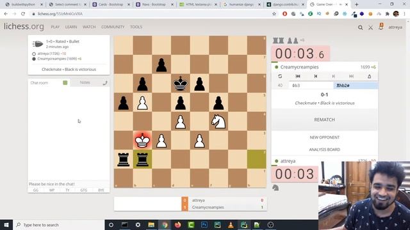Bookmark this page star icon
The height and width of the screenshot is (230, 410).
coord(274,14)
